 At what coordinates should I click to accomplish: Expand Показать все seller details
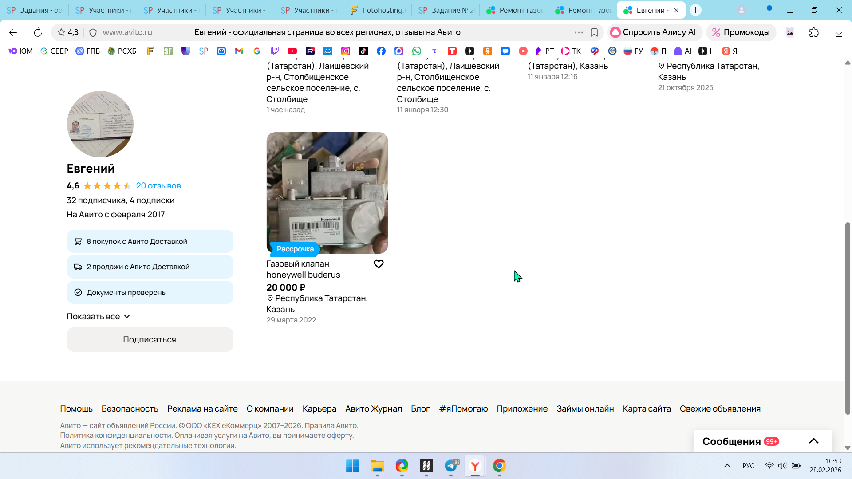pos(98,317)
